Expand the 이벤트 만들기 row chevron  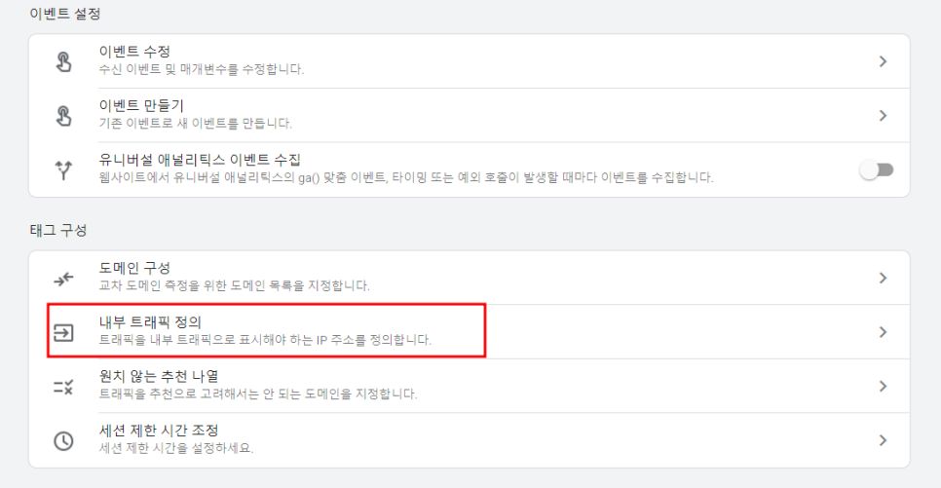[x=883, y=115]
